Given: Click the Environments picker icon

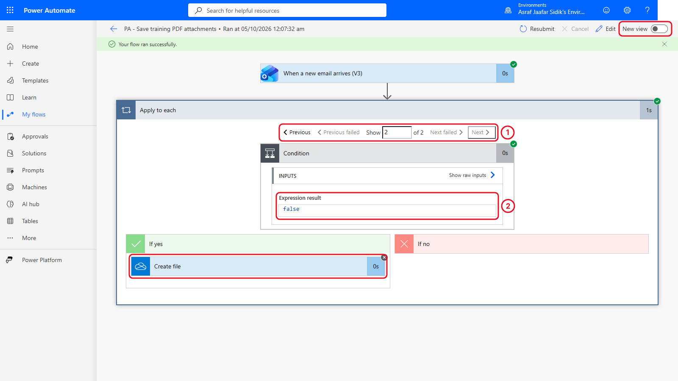Looking at the screenshot, I should coord(508,10).
